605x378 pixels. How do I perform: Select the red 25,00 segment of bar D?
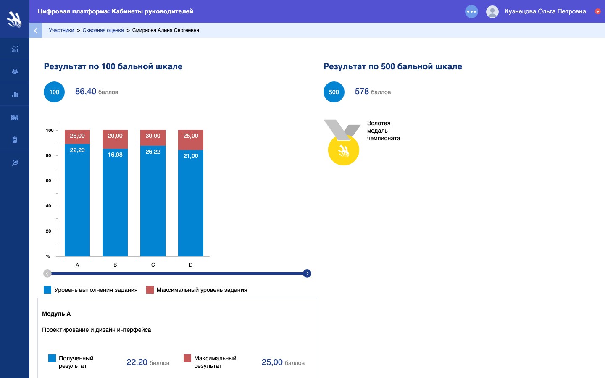click(191, 140)
